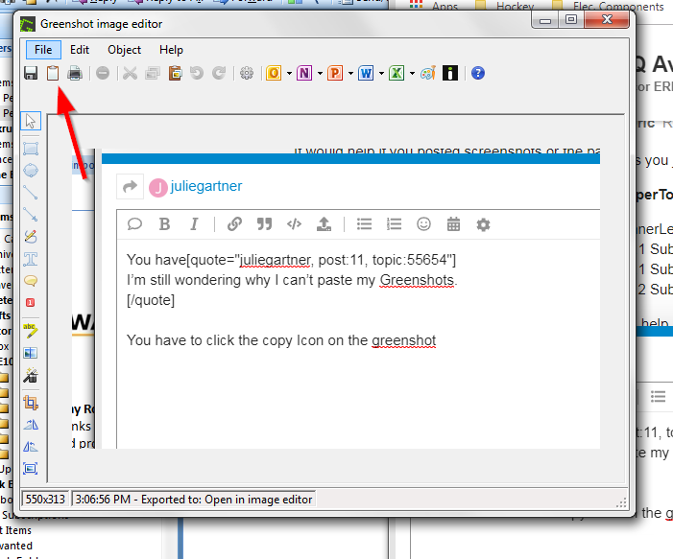Export image to Outlook

click(274, 73)
